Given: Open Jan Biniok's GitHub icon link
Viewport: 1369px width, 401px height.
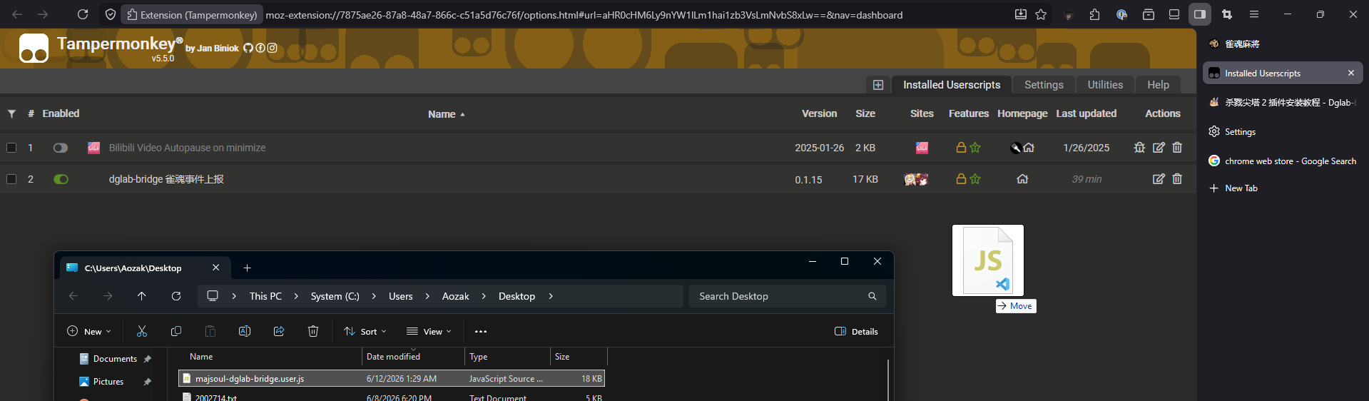Looking at the screenshot, I should tap(248, 48).
